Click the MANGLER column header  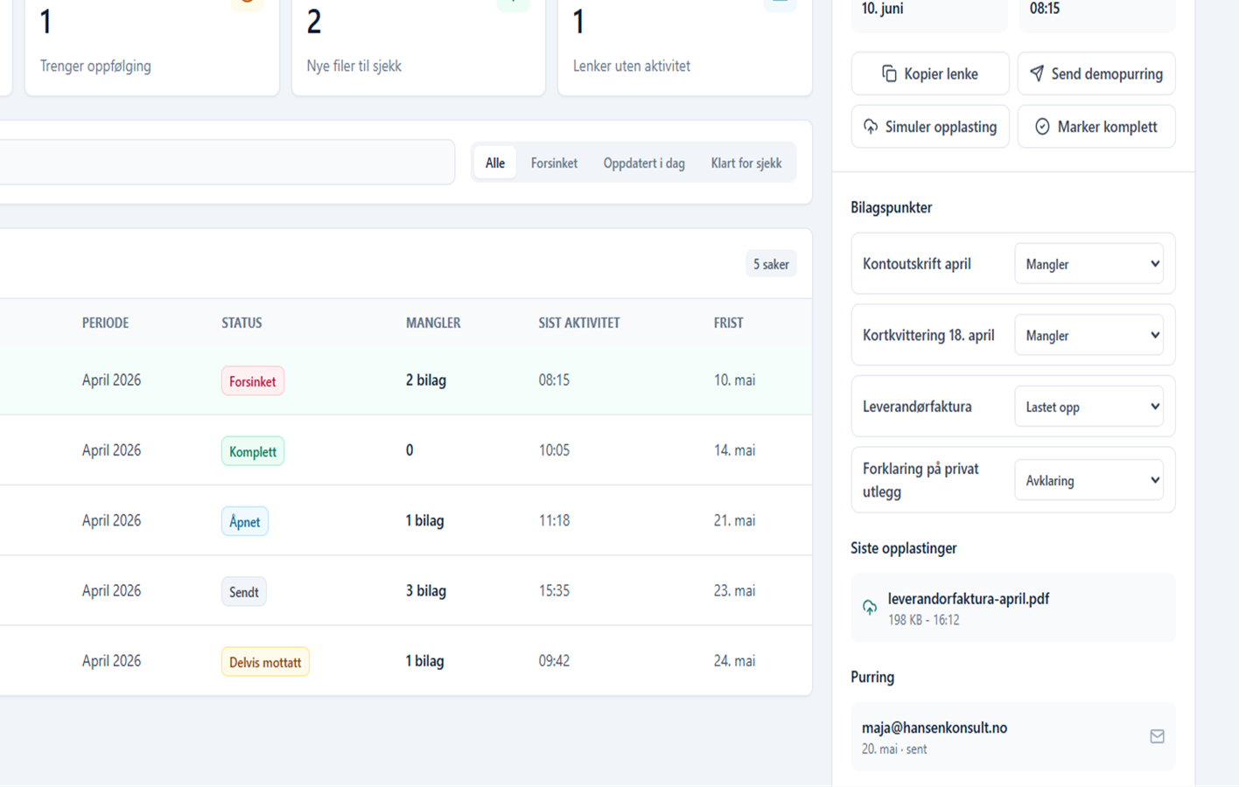[x=433, y=323]
